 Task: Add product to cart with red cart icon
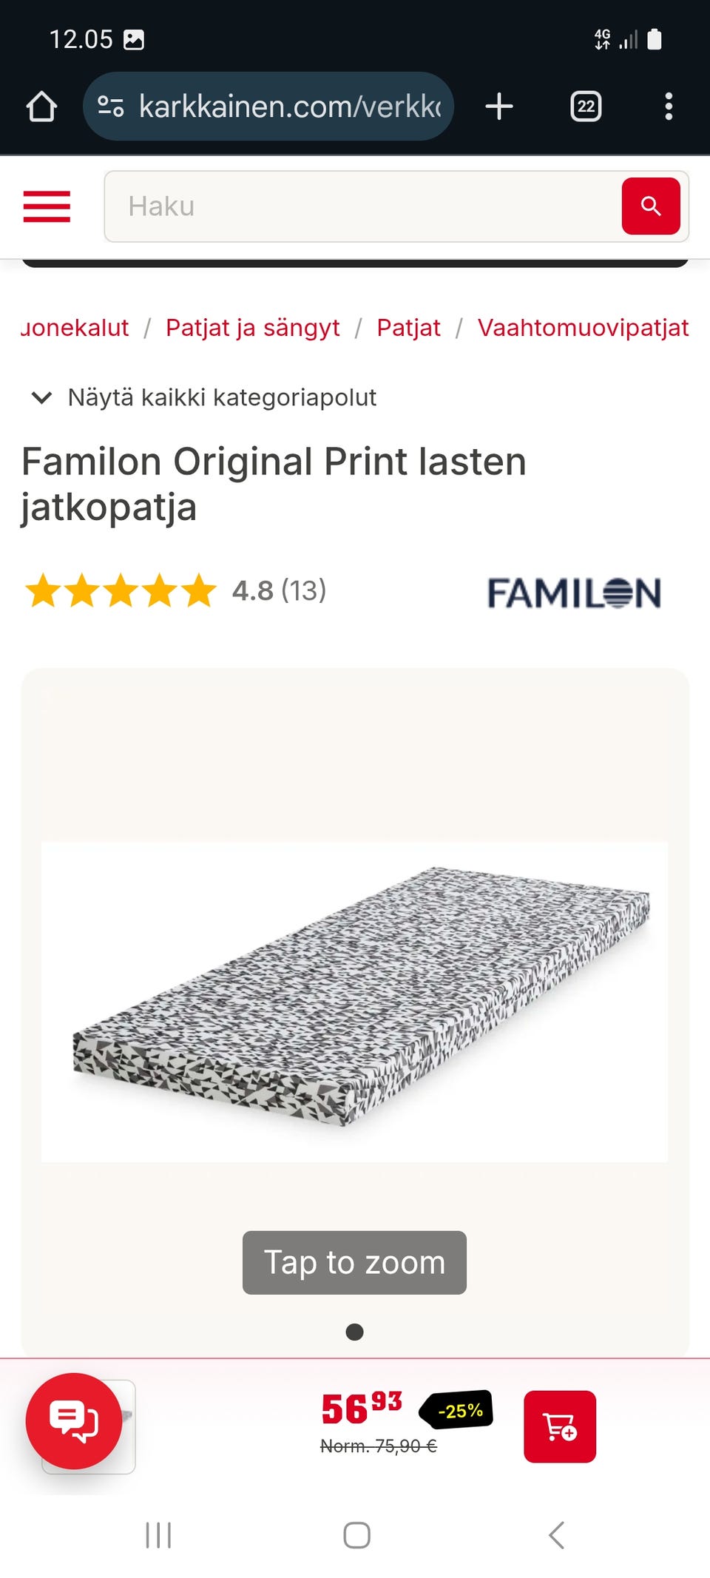tap(560, 1426)
